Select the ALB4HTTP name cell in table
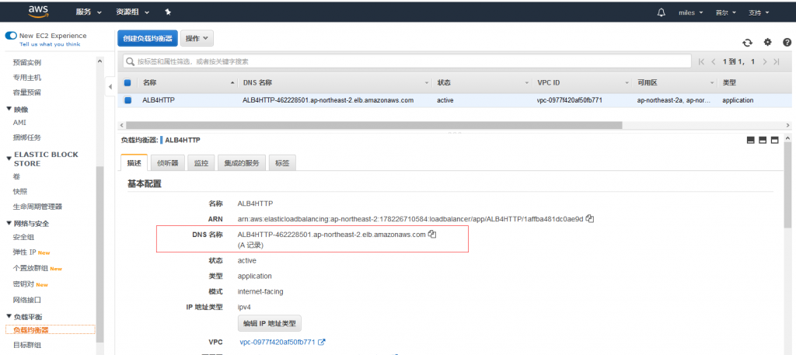Screen dimensions: 796x355 tap(159, 100)
